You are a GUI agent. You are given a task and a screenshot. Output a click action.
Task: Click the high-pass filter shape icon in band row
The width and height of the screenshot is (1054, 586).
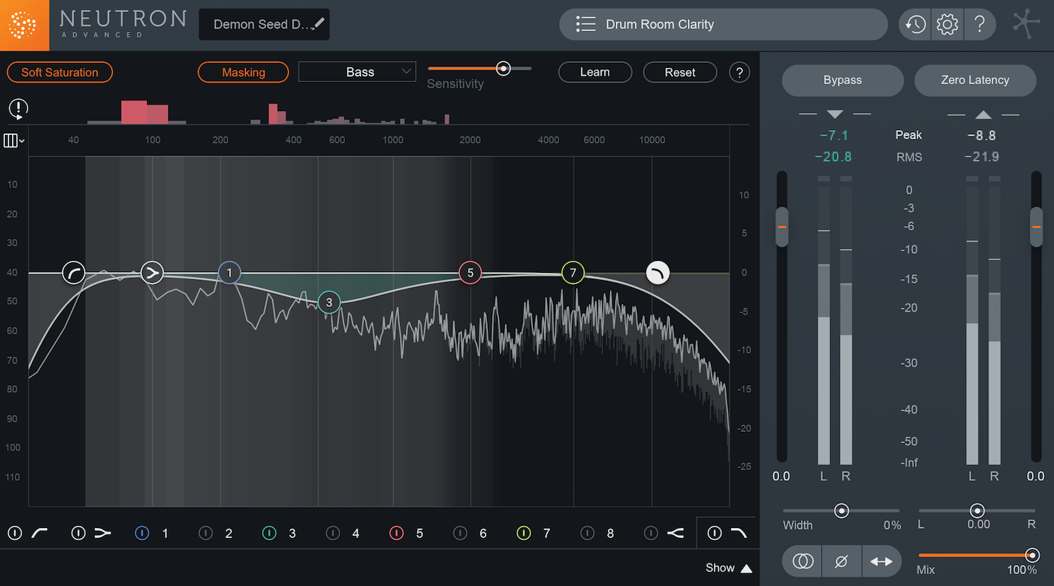click(40, 533)
